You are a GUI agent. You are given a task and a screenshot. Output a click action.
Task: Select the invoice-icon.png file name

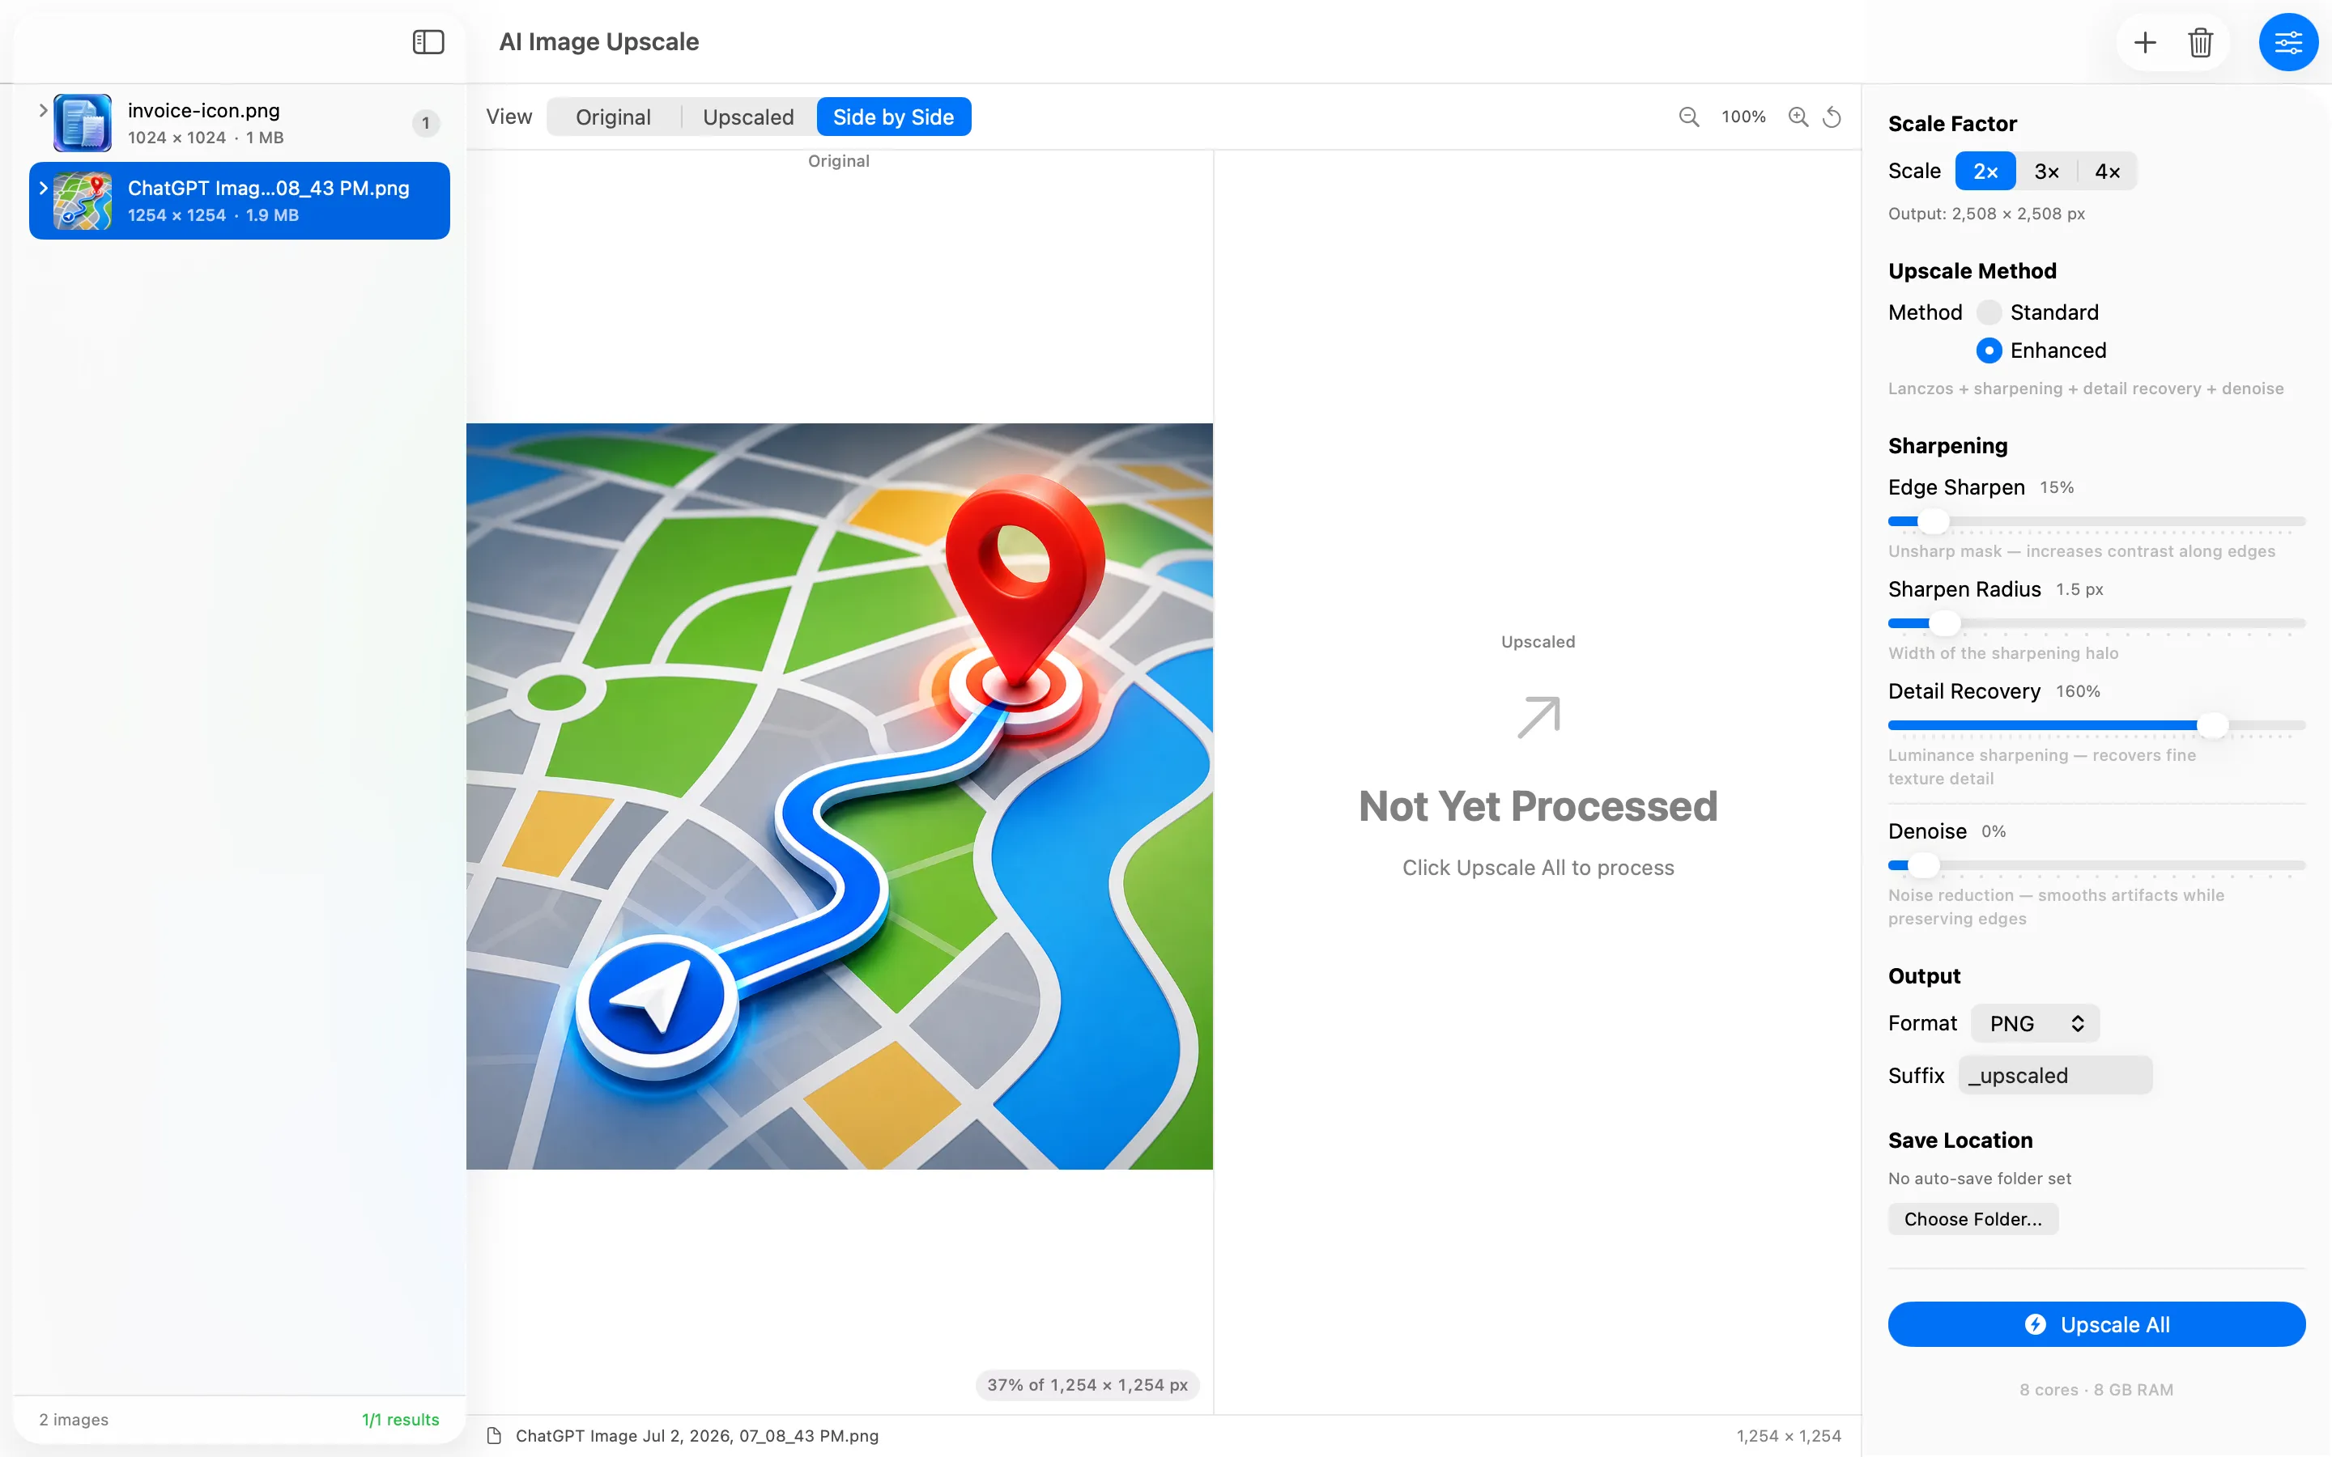(x=203, y=110)
